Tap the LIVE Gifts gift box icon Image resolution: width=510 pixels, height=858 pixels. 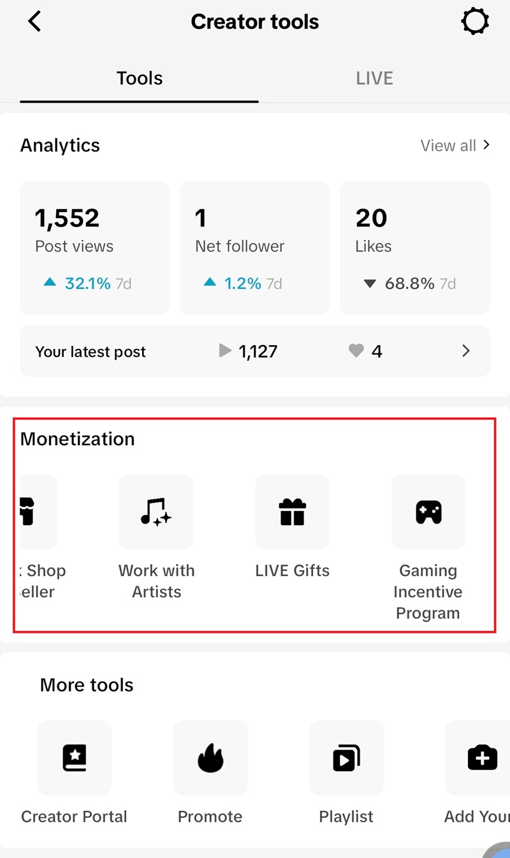293,512
